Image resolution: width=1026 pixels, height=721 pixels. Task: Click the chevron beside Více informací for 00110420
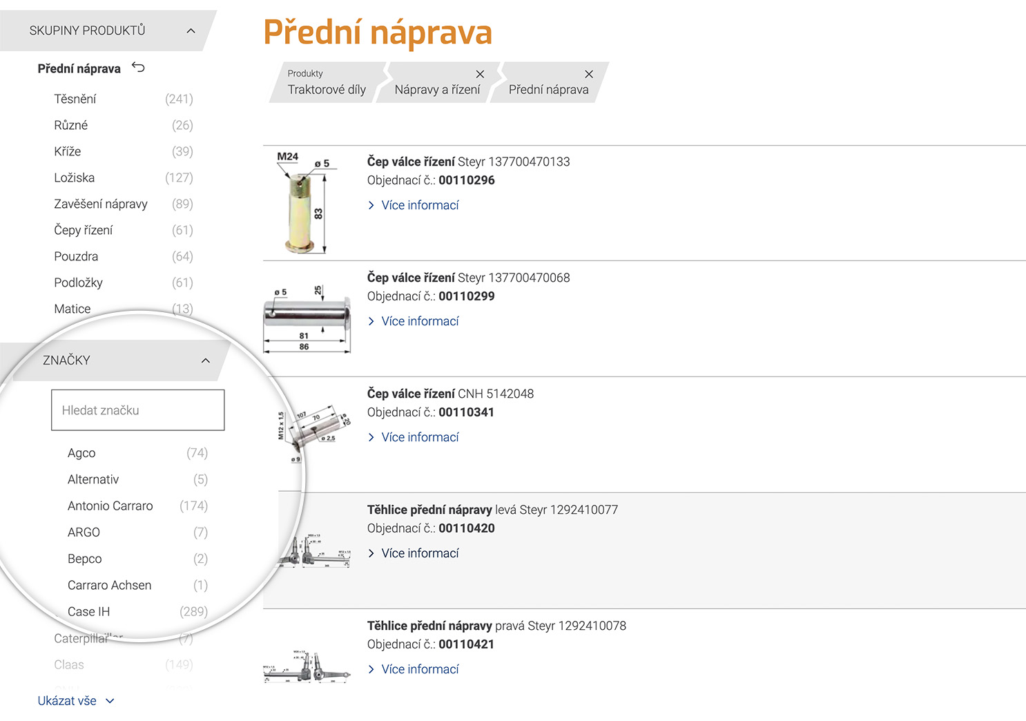point(371,553)
